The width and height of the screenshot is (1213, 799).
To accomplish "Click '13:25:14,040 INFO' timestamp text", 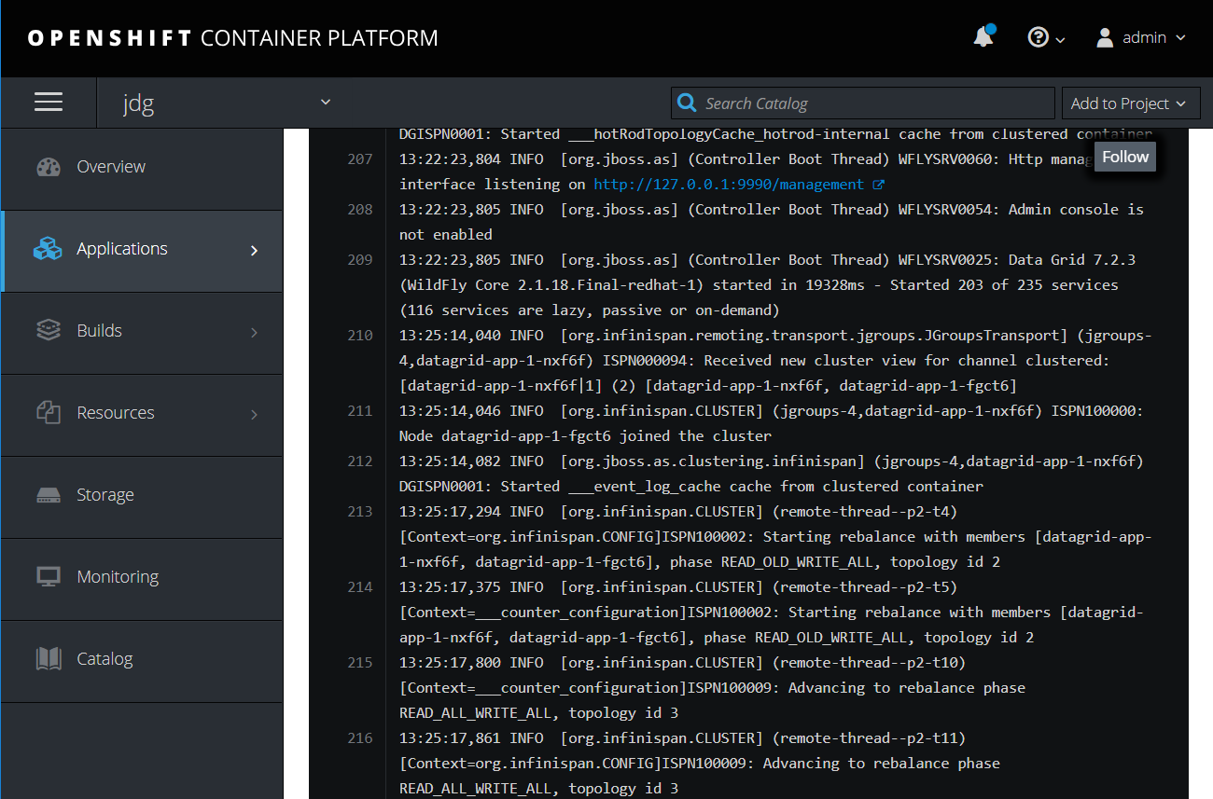I will tap(471, 336).
